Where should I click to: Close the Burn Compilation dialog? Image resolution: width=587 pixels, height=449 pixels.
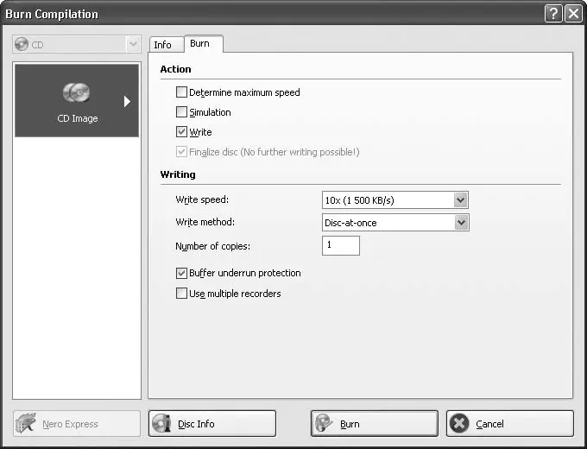pyautogui.click(x=572, y=13)
